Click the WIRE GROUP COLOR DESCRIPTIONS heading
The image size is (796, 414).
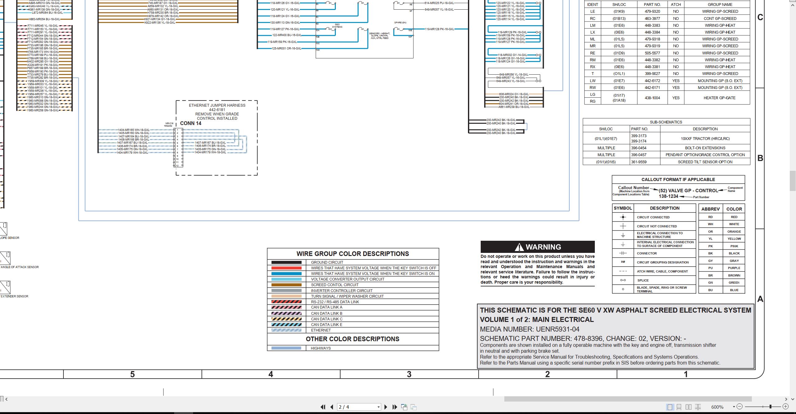pyautogui.click(x=353, y=254)
